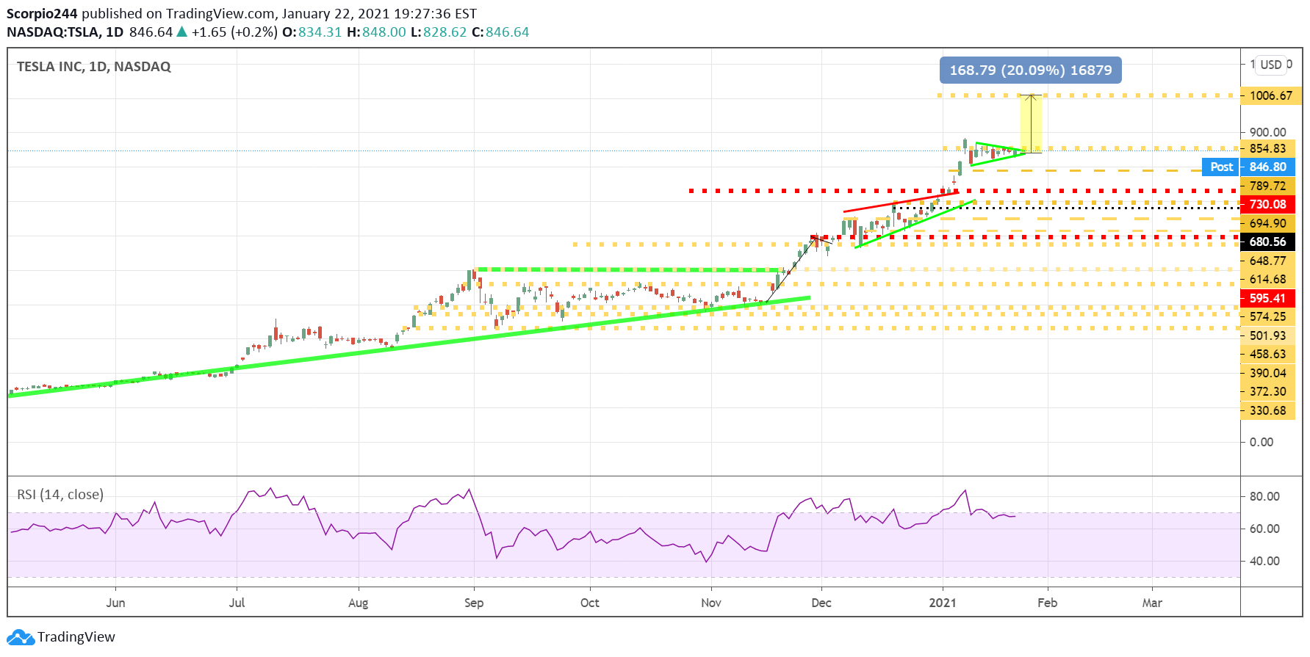The width and height of the screenshot is (1310, 657).
Task: Click the TradingView cloud logo icon
Action: (21, 637)
